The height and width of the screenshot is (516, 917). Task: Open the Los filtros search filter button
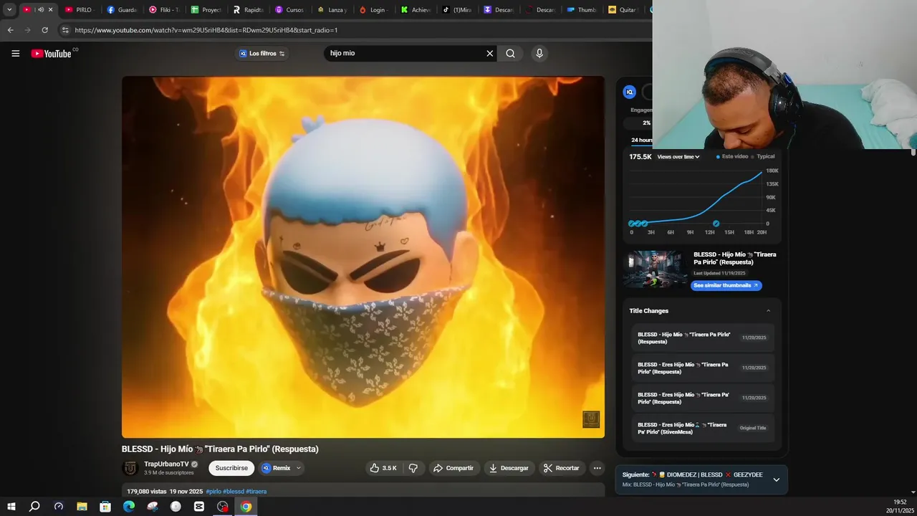(x=262, y=54)
